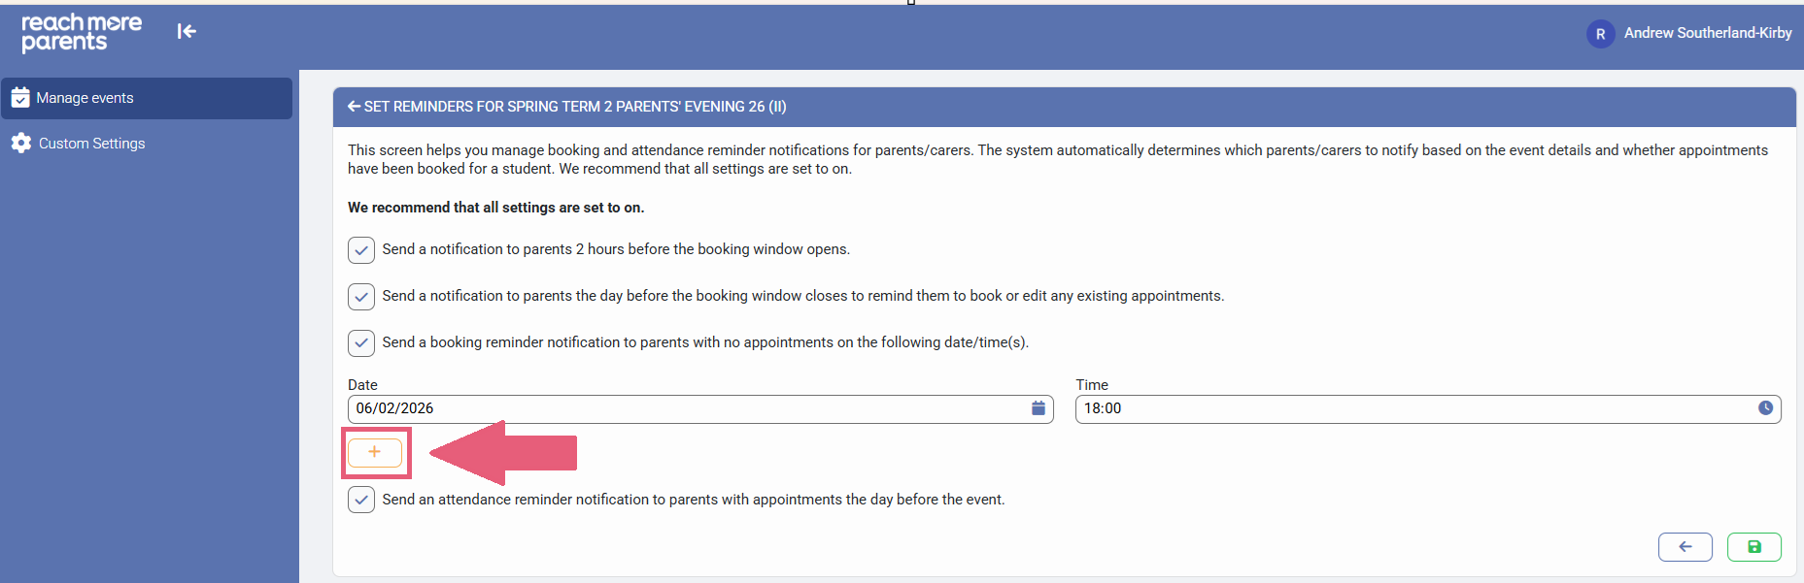Click the Manage events calendar icon

tap(20, 98)
